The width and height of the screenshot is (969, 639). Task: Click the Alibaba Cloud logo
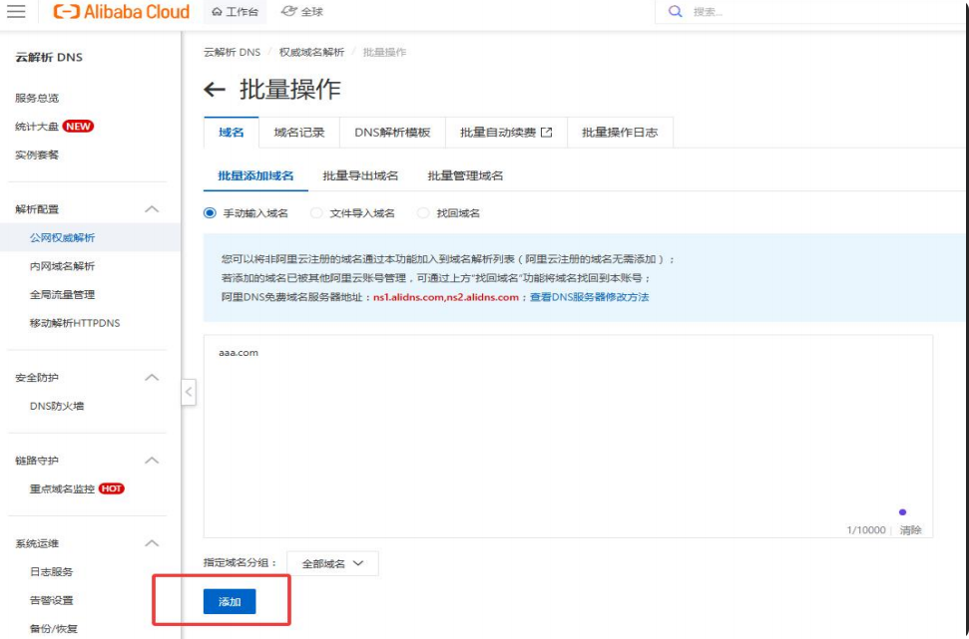click(x=121, y=12)
